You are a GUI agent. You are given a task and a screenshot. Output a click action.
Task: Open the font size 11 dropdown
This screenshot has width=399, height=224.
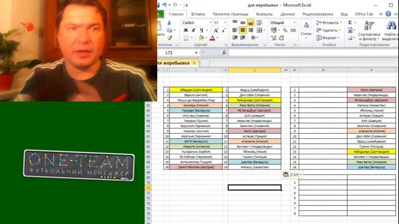[225, 22]
